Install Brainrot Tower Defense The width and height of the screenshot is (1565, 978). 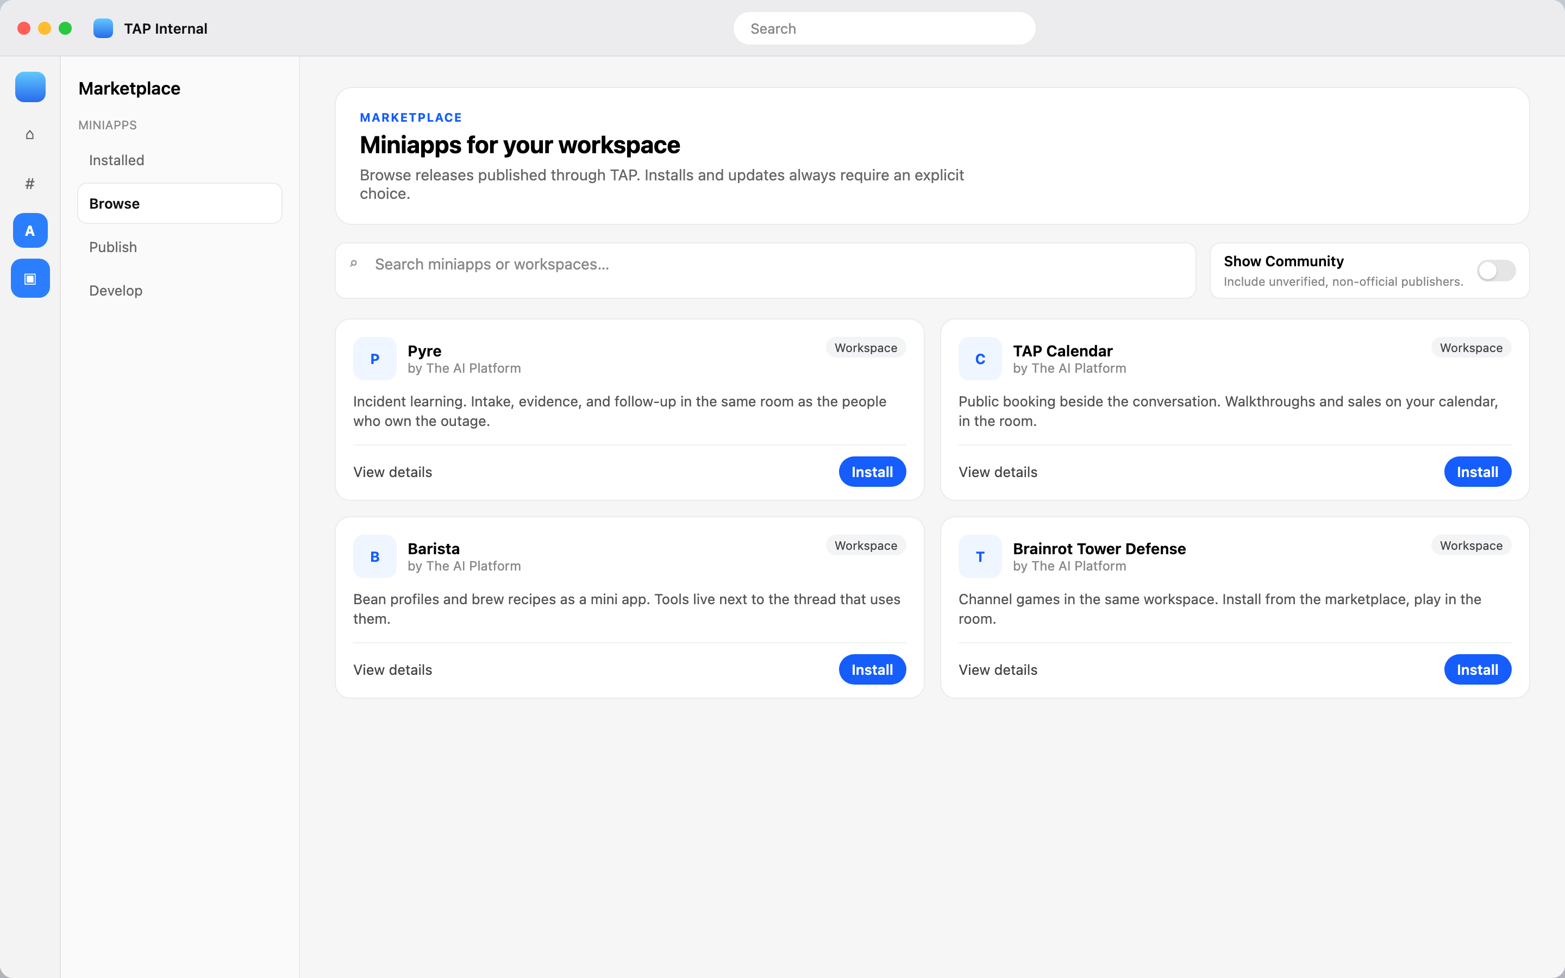(x=1477, y=669)
